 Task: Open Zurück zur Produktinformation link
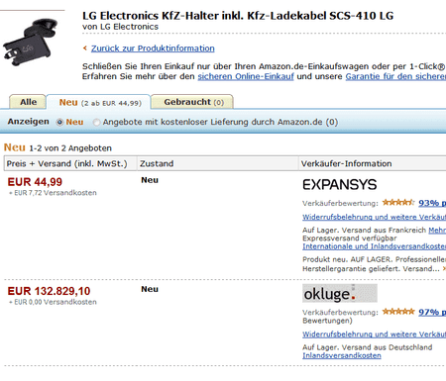153,48
